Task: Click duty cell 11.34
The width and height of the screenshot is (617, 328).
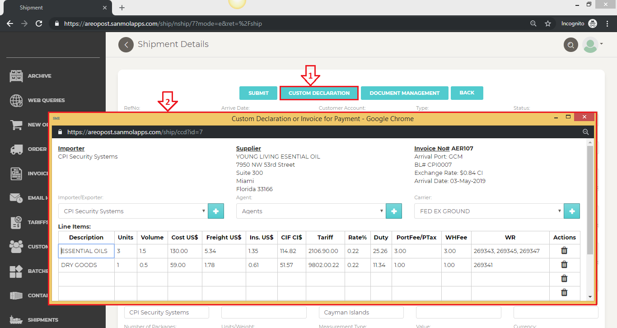Action: (x=381, y=265)
